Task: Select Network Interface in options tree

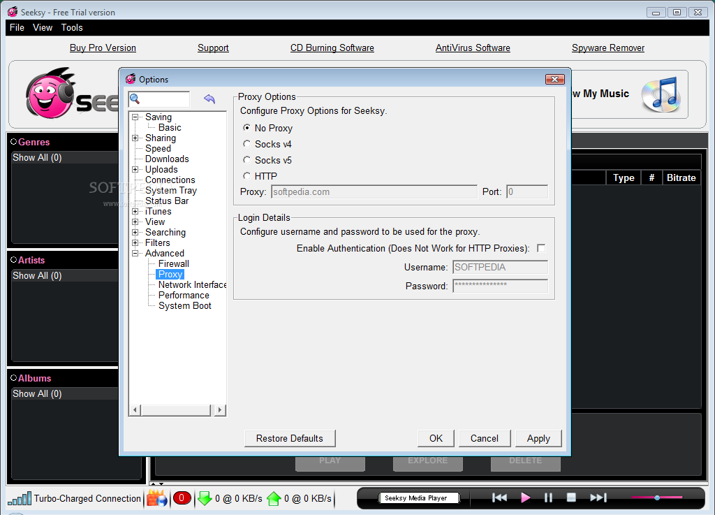Action: pos(192,284)
